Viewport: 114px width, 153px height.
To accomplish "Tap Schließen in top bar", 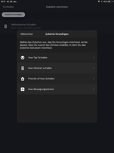I will point(8,7).
